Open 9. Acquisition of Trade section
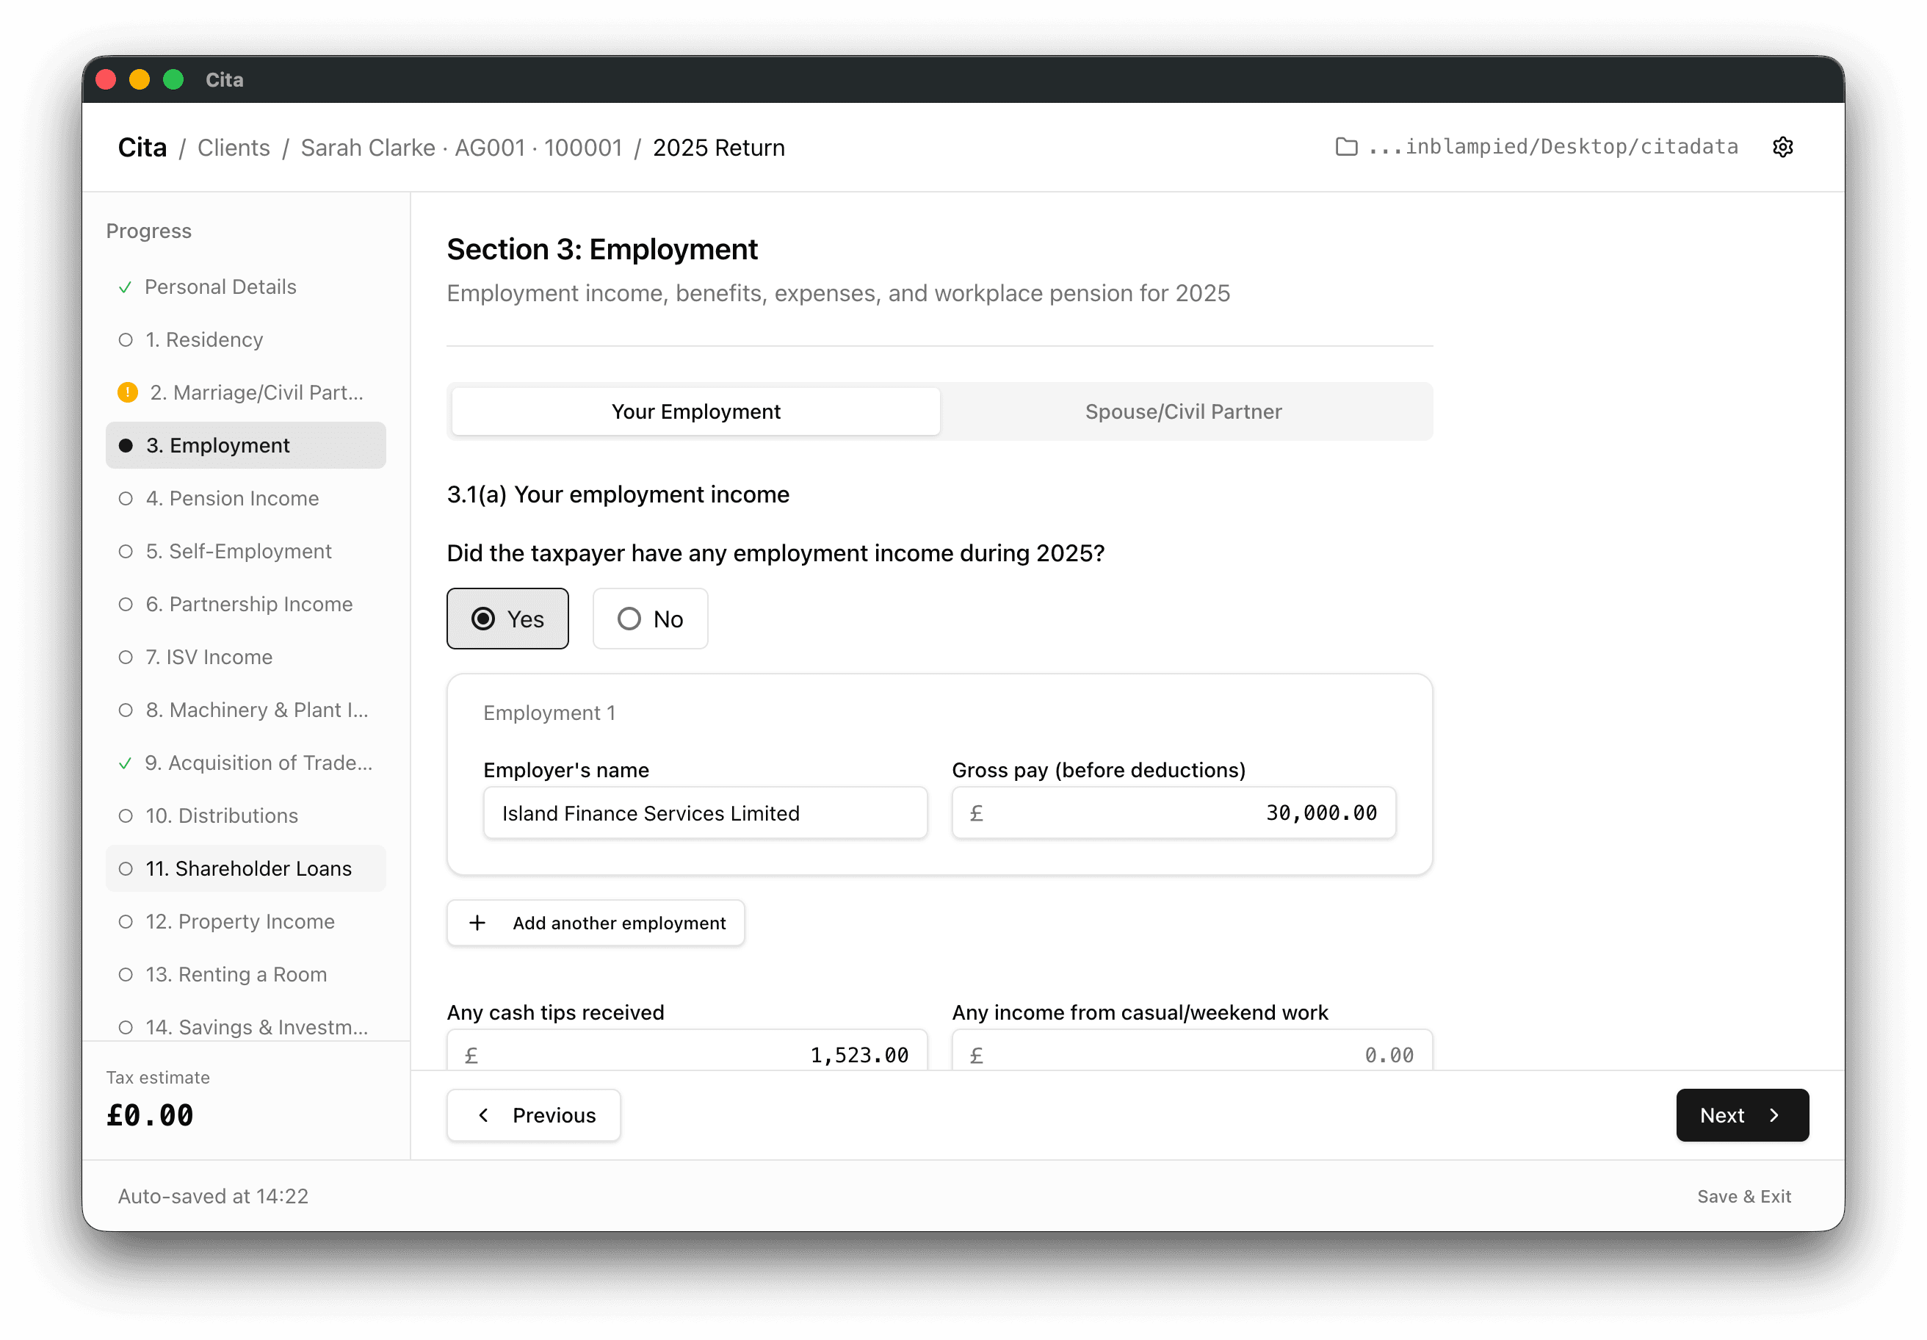This screenshot has width=1927, height=1340. [x=246, y=763]
